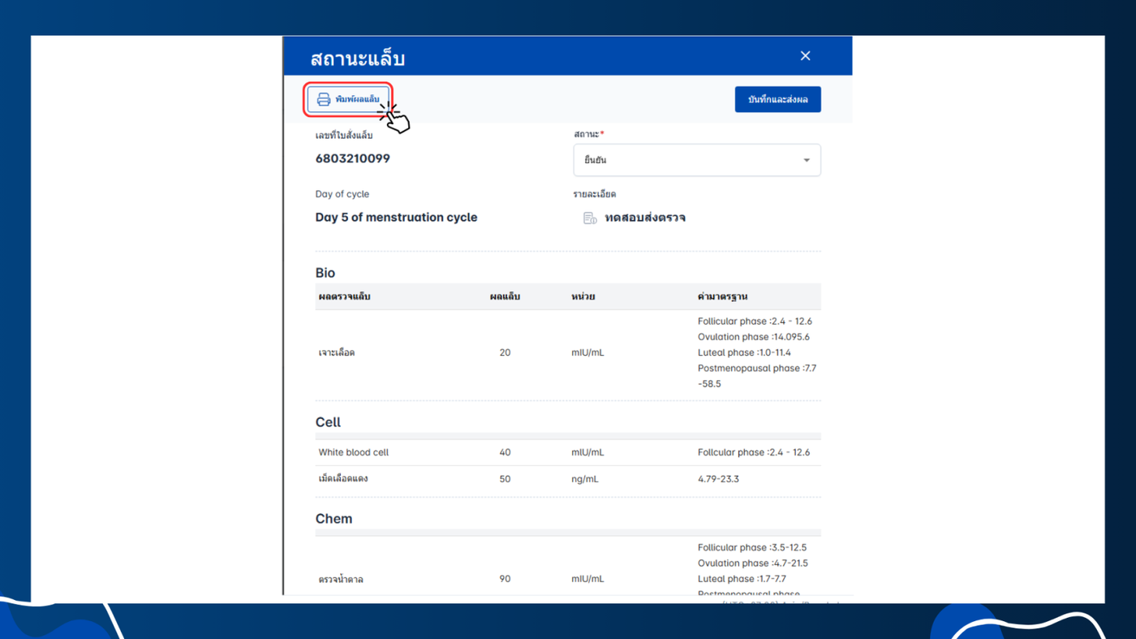Click the Cell section heading
Viewport: 1136px width, 639px height.
pyautogui.click(x=328, y=422)
